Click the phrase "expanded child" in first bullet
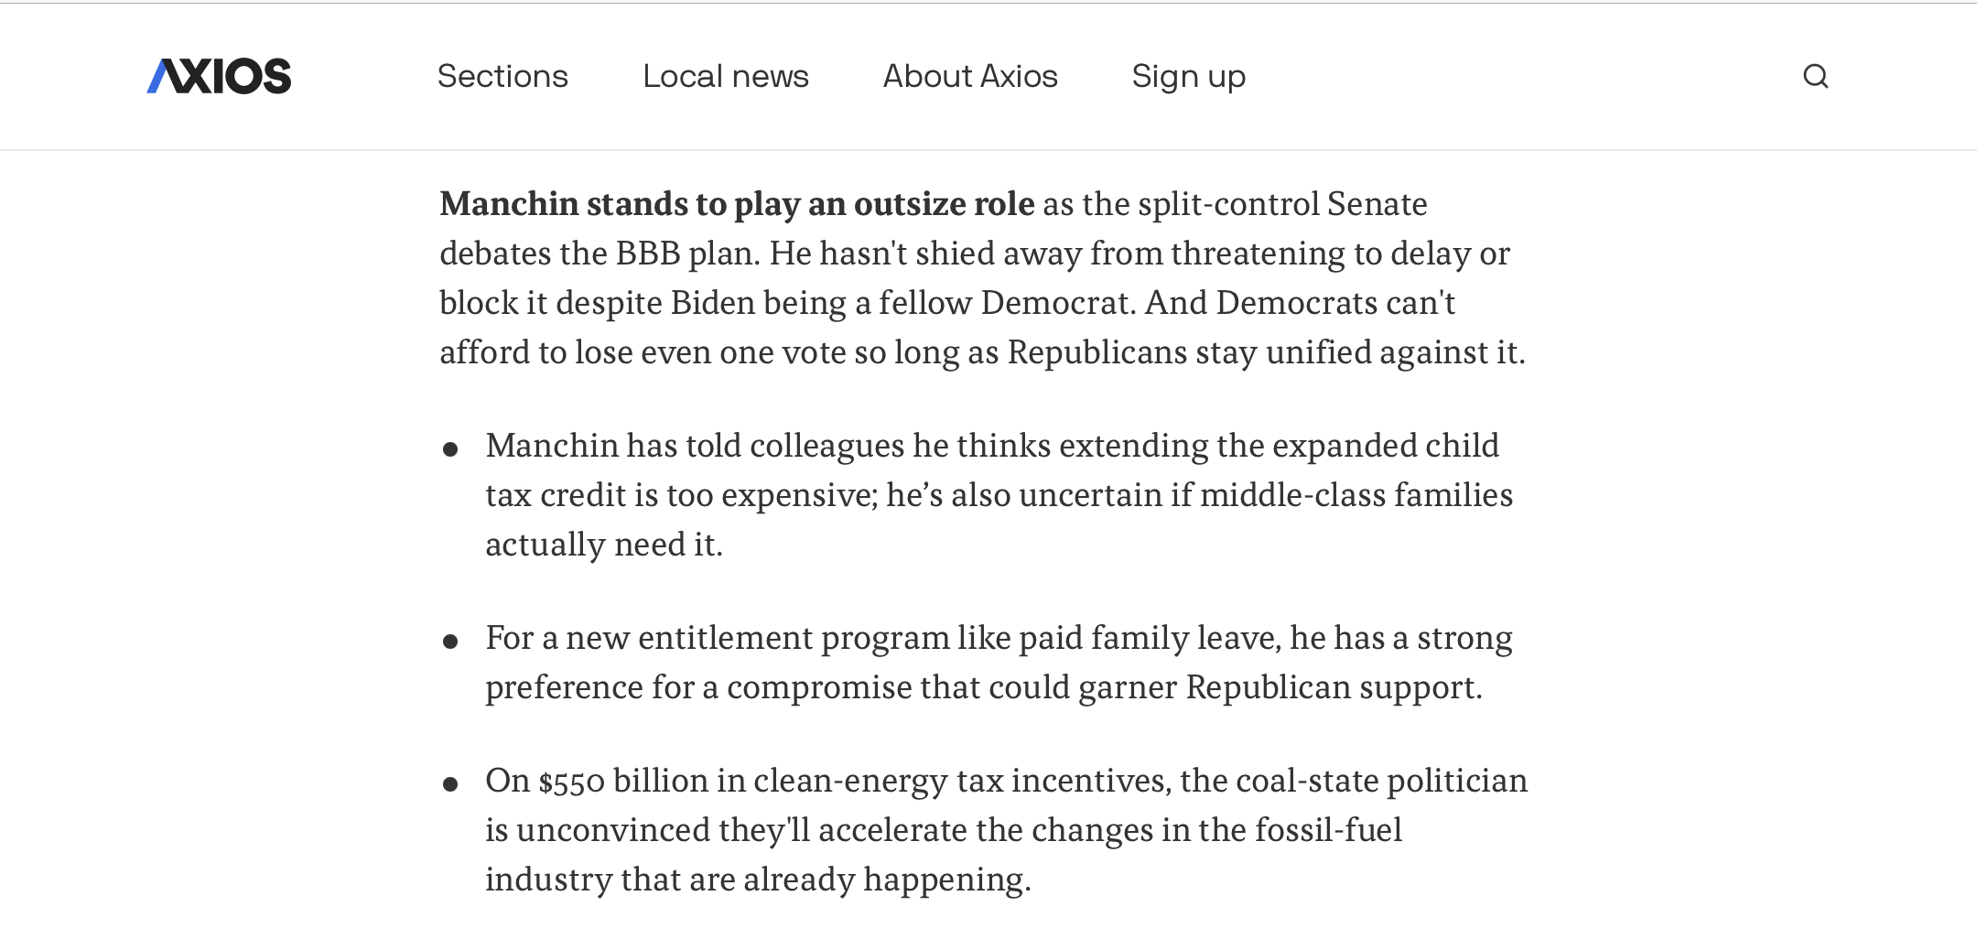1977x928 pixels. point(1385,446)
